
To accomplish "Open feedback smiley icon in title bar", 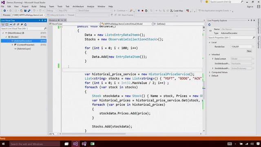I will click(207, 2).
